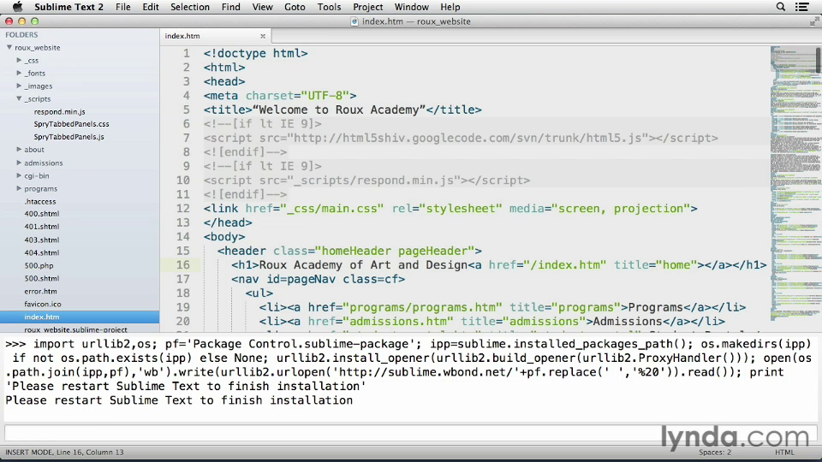Expand the _images folder

tap(19, 86)
